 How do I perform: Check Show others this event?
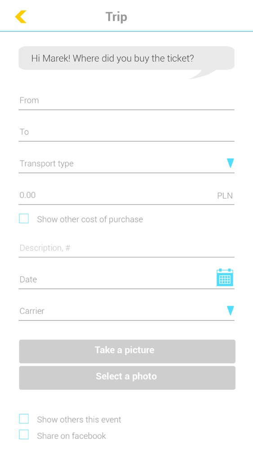pyautogui.click(x=24, y=418)
